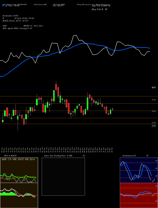Open the blue Stochastics chart panel
158x208 pixels.
click(x=139, y=170)
